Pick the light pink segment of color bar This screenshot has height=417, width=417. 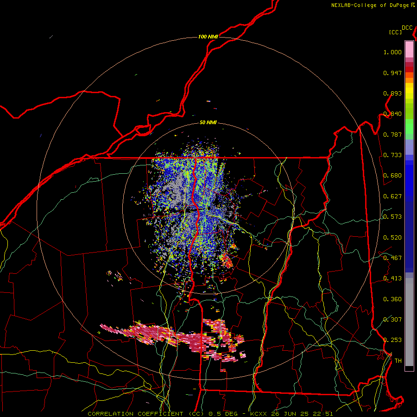click(409, 50)
